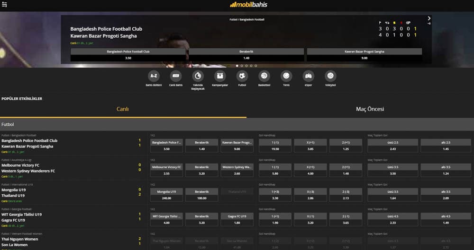Collapse the Futbol section header
The width and height of the screenshot is (474, 250).
coord(237,124)
